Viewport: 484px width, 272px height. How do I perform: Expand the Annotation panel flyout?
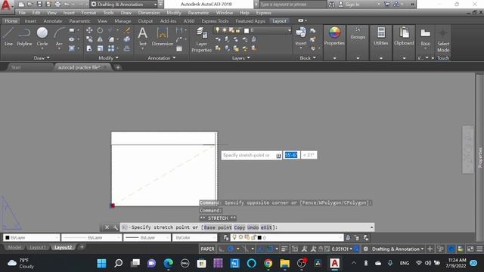tap(161, 57)
